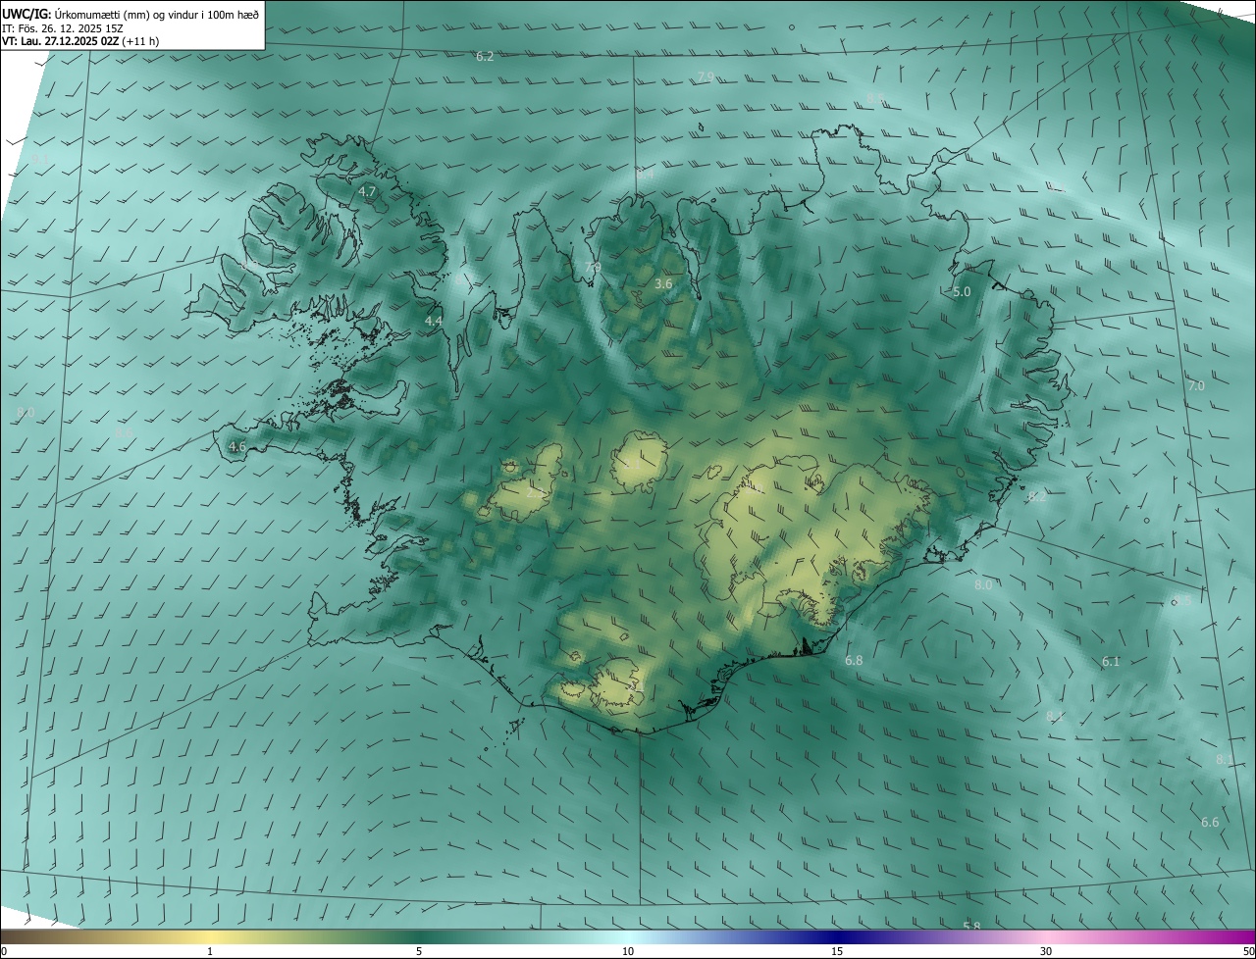Click the map value 3.6
Viewport: 1256px width, 959px height.
663,284
